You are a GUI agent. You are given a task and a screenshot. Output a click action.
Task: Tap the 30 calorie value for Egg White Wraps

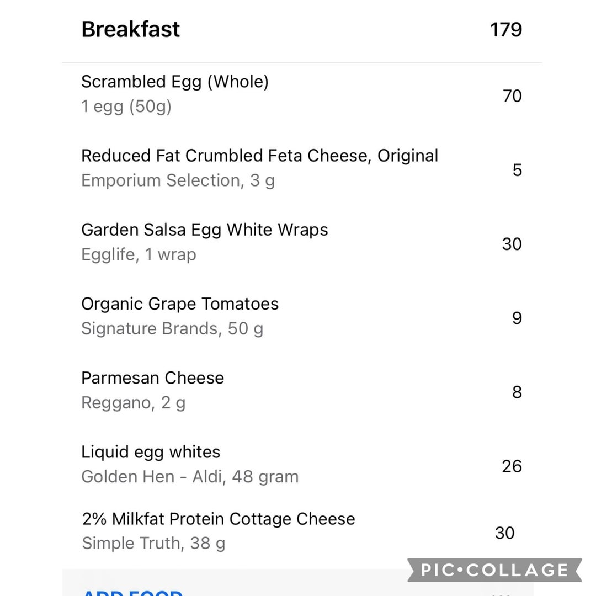[x=512, y=244]
